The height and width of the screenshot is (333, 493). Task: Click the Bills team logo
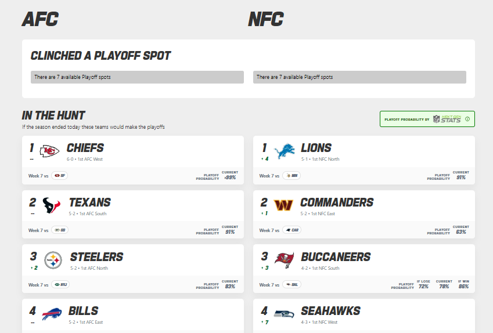(x=52, y=314)
